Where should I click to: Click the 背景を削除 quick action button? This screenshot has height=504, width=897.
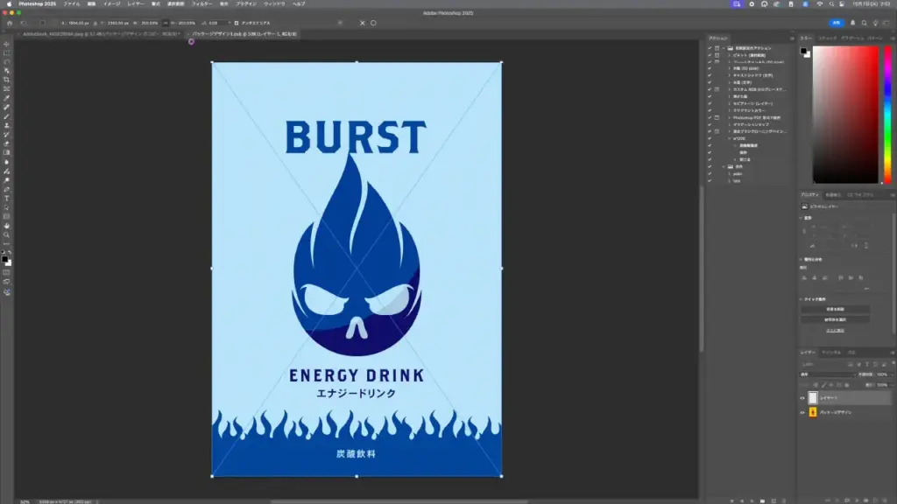(835, 309)
